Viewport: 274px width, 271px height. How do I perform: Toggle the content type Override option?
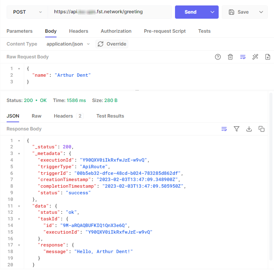click(112, 44)
